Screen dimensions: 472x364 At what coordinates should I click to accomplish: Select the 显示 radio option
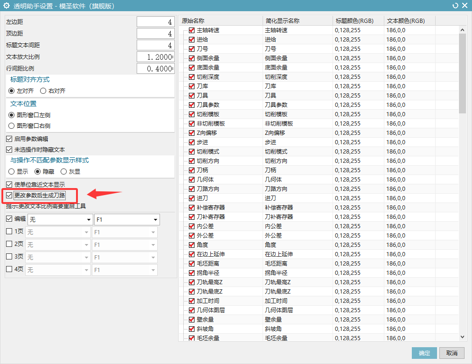(x=12, y=172)
